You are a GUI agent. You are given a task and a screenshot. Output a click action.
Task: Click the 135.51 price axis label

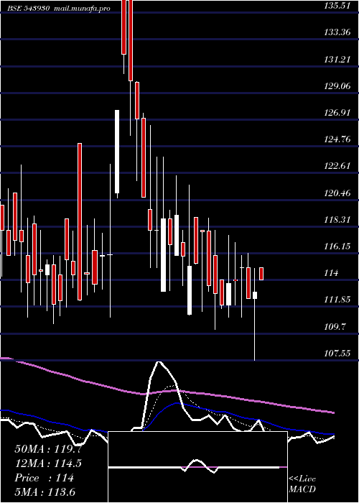(x=337, y=5)
